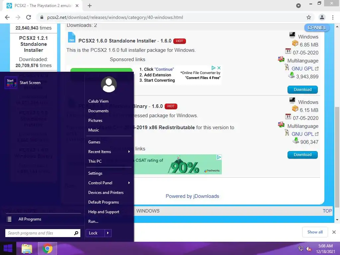Click the search magnifier icon

(x=76, y=233)
